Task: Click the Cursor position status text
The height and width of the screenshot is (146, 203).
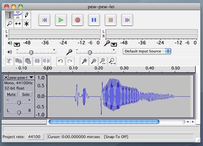Action: tap(74, 137)
